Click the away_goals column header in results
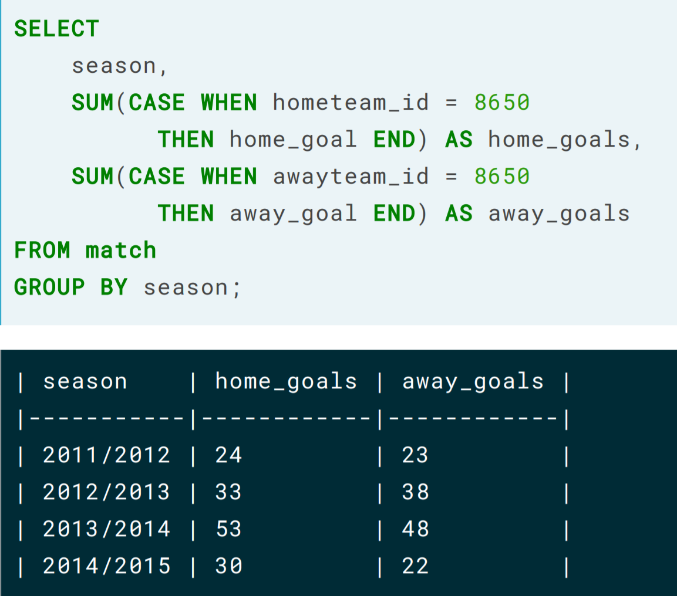The height and width of the screenshot is (596, 677). pyautogui.click(x=473, y=382)
